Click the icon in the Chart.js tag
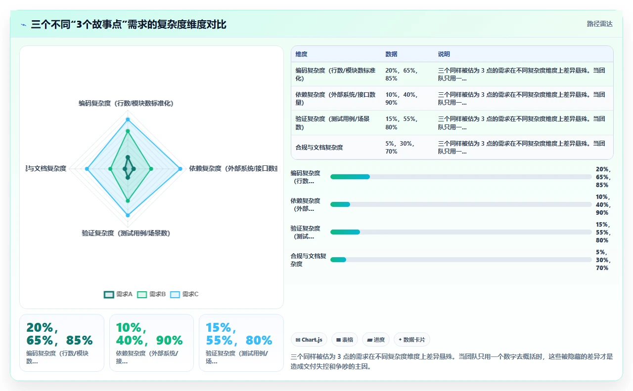Image resolution: width=633 pixels, height=391 pixels. click(298, 340)
